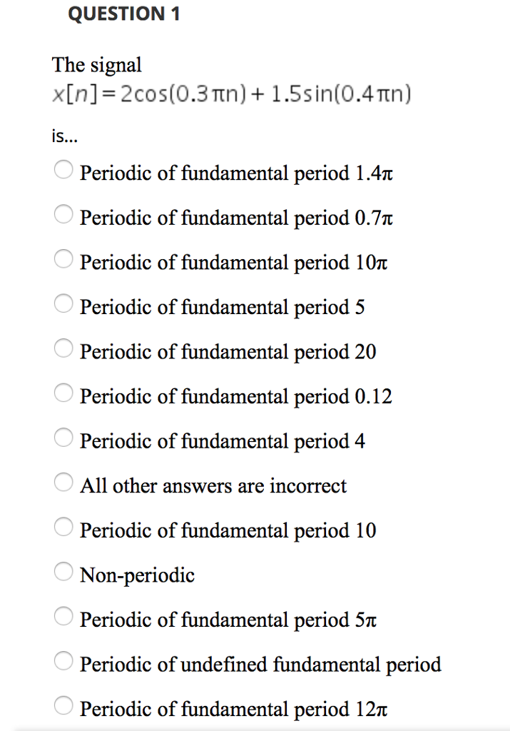Select the option 'Periodic of fundamental period 10π'
This screenshot has width=510, height=731.
point(63,259)
